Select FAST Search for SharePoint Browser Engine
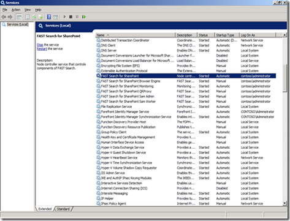The width and height of the screenshot is (290, 221). tap(186, 81)
